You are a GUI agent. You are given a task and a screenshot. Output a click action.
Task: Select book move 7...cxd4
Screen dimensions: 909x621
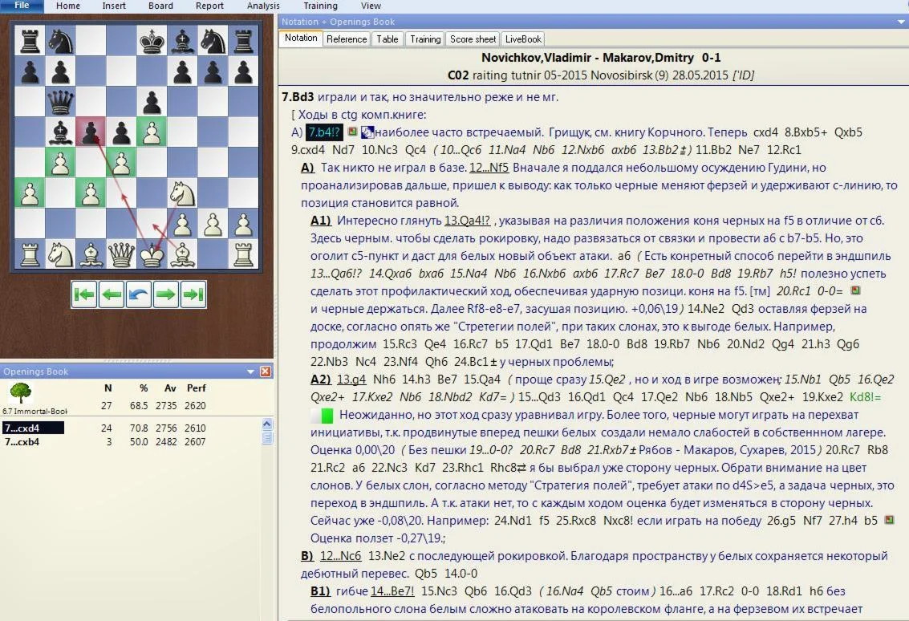22,428
